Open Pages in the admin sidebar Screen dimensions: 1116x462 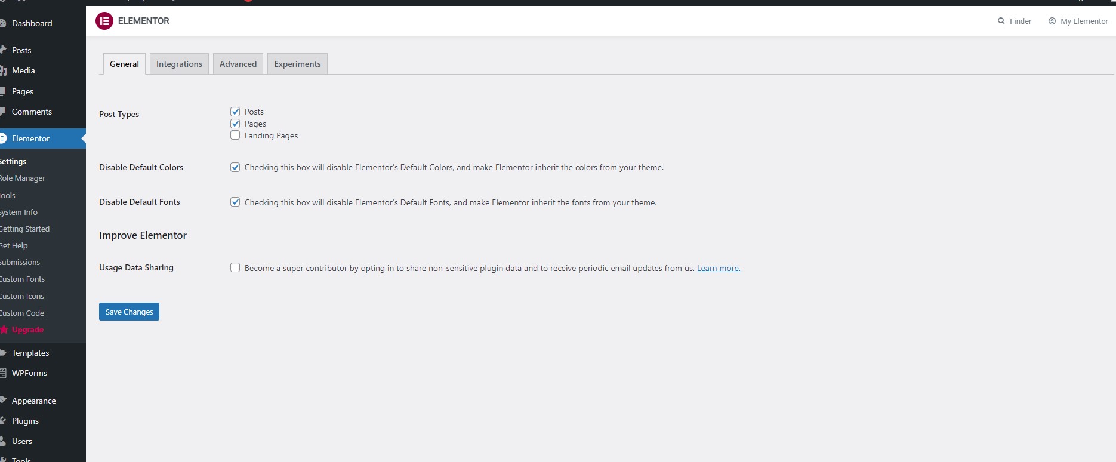(43, 91)
